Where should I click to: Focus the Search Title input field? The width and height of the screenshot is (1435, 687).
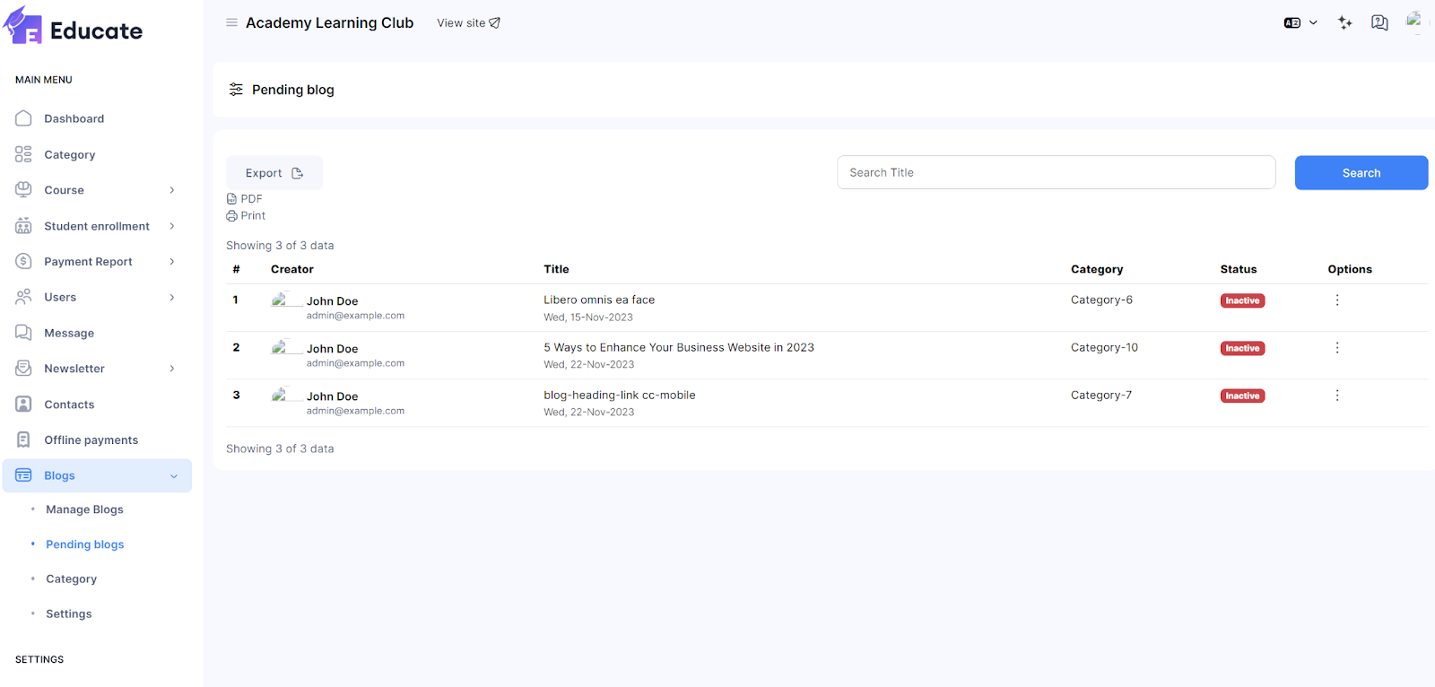point(1056,172)
